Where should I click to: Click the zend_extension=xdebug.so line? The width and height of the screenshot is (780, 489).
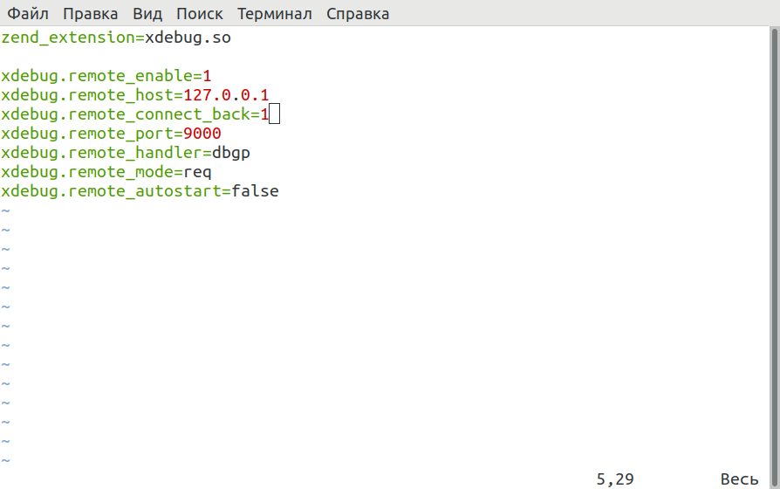[x=116, y=38]
